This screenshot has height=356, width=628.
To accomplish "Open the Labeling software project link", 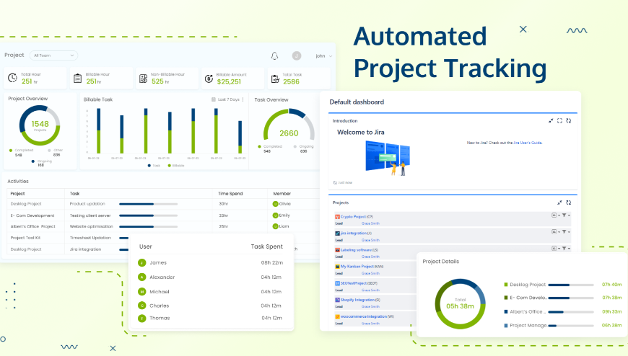I will (x=356, y=250).
